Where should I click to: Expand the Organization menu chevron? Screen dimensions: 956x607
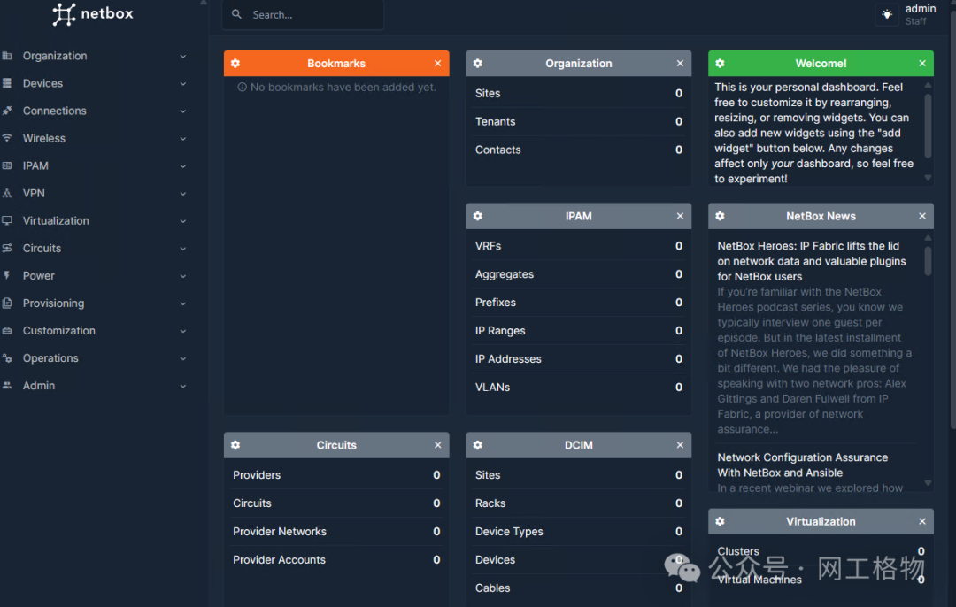coord(183,56)
